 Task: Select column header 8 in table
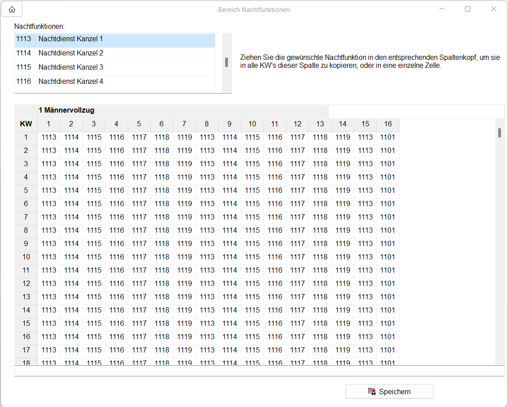coord(207,124)
